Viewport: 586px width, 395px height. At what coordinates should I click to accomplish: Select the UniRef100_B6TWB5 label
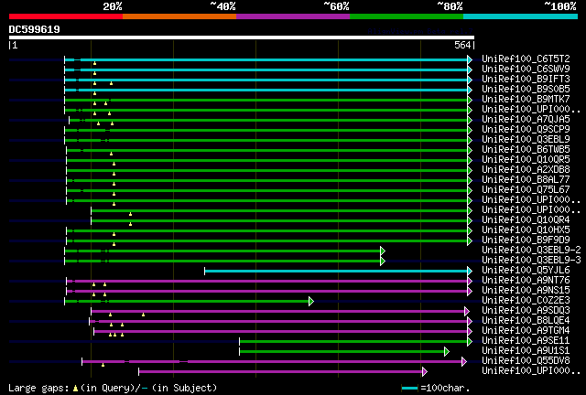pyautogui.click(x=526, y=150)
